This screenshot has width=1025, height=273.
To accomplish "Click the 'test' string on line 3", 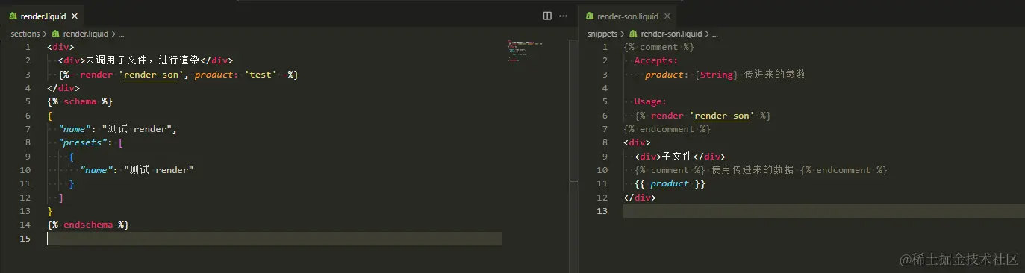I will coord(262,75).
